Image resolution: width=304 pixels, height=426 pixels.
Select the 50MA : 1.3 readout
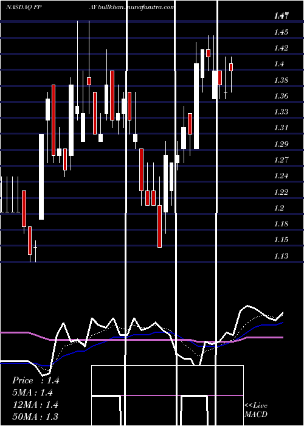pyautogui.click(x=35, y=416)
